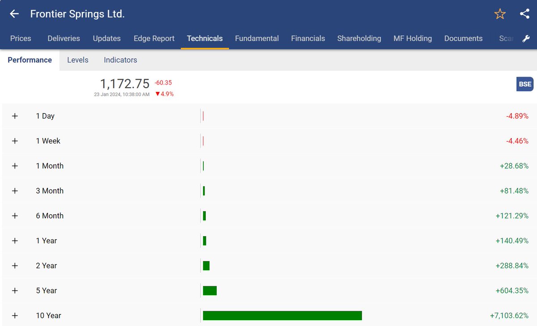Open the wrench settings icon

tap(526, 38)
